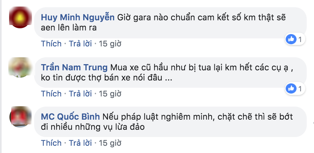Open the 15 giờ timestamp on Huy Minh Nguyễn's comment
This screenshot has height=153, width=314.
click(110, 44)
